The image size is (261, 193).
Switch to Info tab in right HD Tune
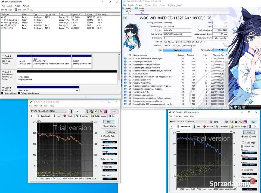point(197,126)
